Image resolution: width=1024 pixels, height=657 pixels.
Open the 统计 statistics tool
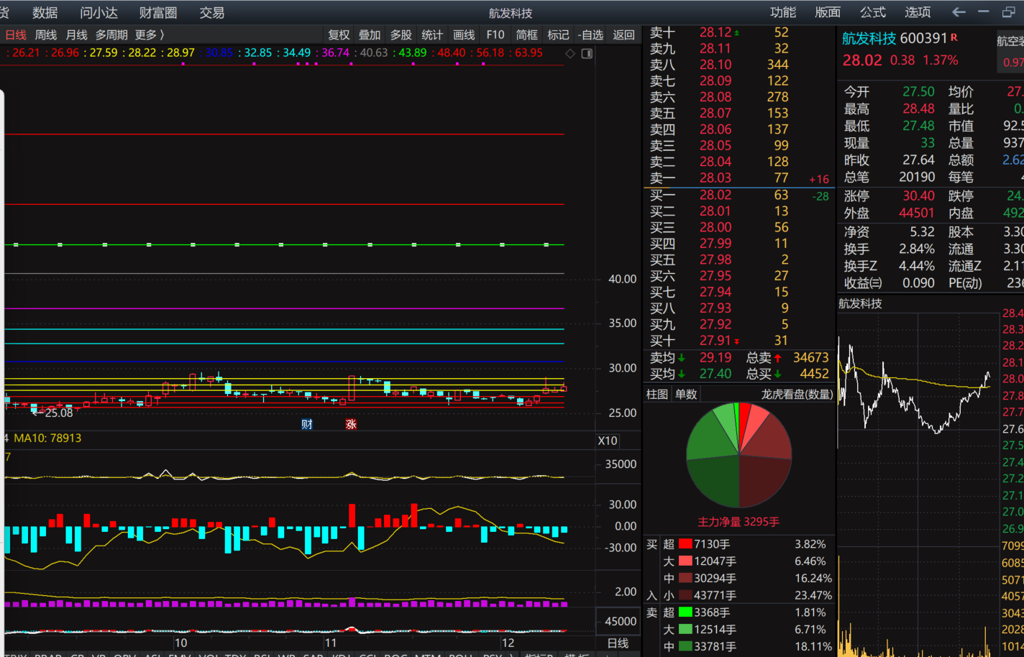pyautogui.click(x=432, y=35)
